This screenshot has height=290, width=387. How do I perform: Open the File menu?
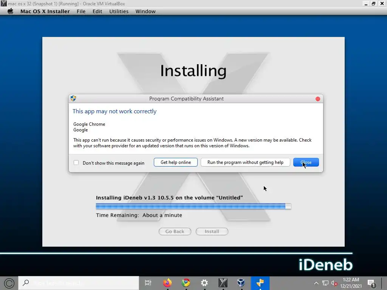81,11
